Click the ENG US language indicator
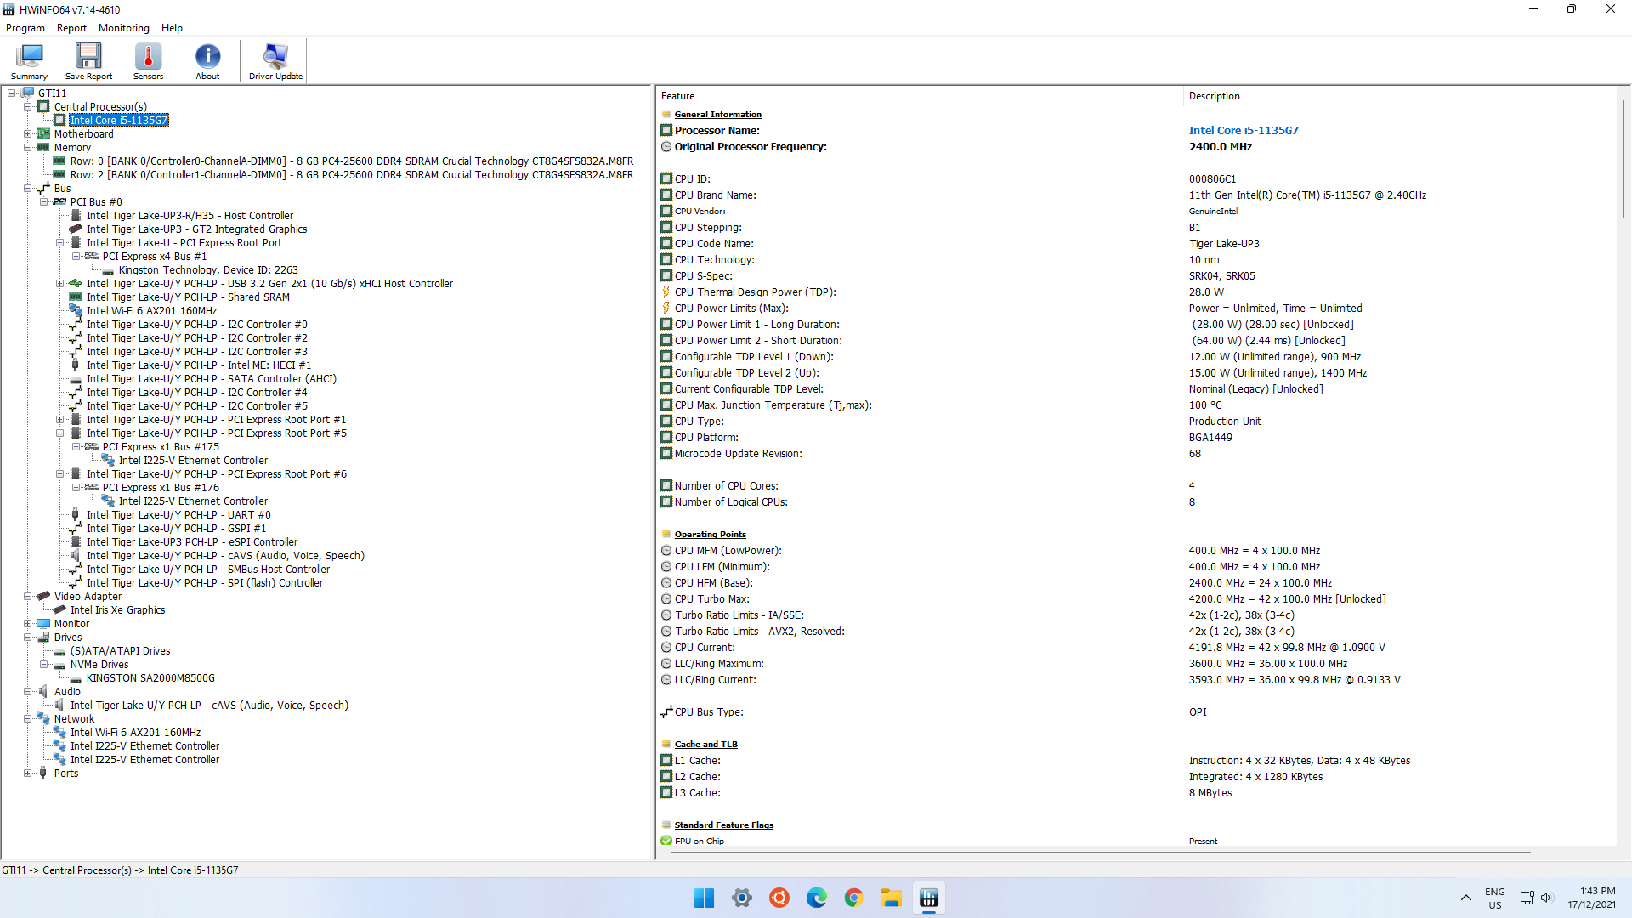1632x918 pixels. [x=1494, y=898]
